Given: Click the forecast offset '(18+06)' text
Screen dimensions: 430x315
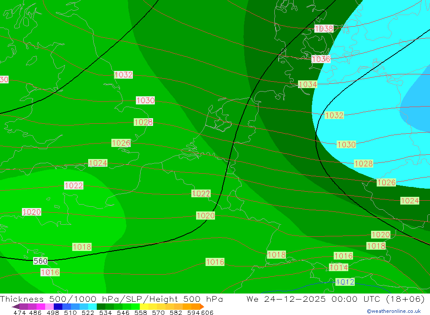Looking at the screenshot, I should pyautogui.click(x=405, y=299).
